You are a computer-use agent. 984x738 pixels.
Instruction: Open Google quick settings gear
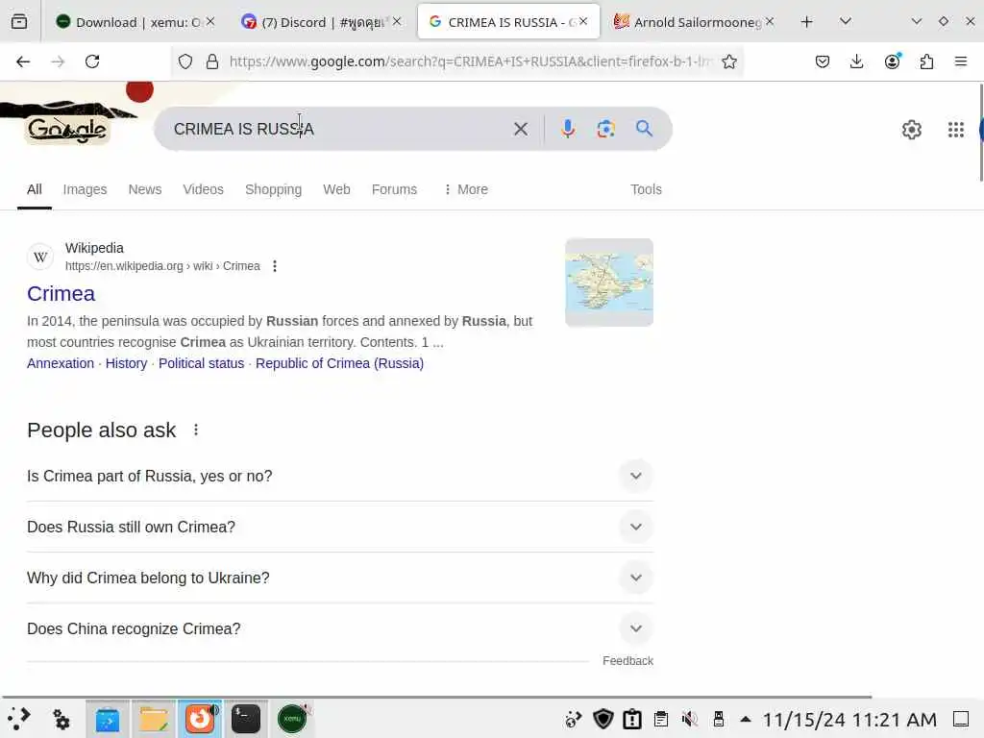[911, 130]
